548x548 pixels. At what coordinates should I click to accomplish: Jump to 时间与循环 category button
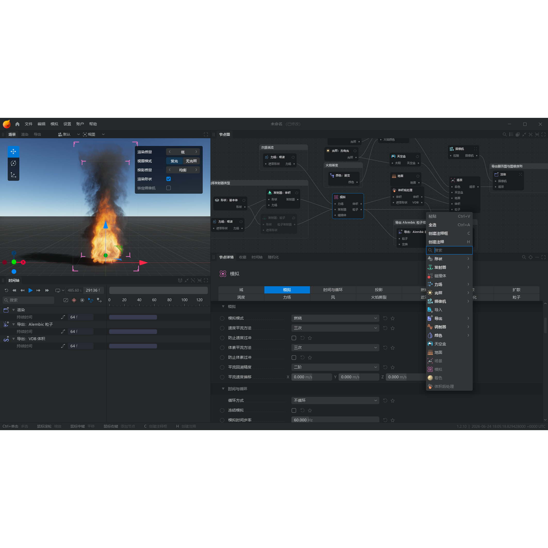coord(333,290)
